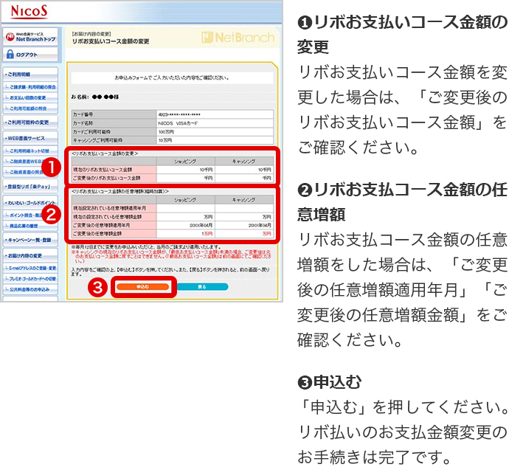Open ご利用明細ネット切替 sidebar link
509x467 pixels.
pos(31,151)
